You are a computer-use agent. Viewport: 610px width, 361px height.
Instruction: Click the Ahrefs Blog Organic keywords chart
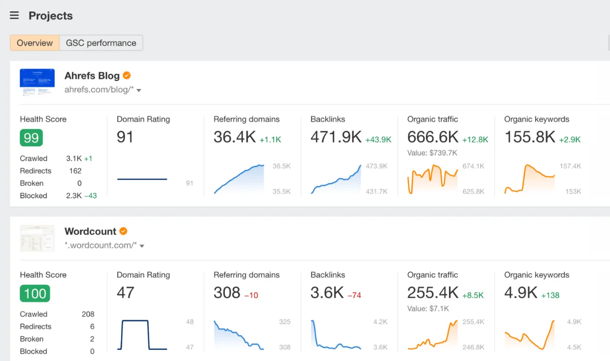coord(529,179)
